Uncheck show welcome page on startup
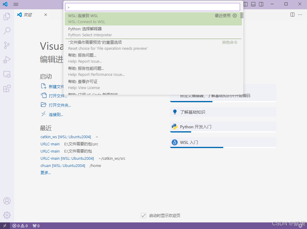Viewport: 307px width, 229px height. coord(143,216)
